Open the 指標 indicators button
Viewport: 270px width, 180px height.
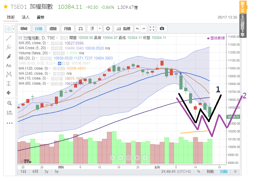tap(124, 28)
